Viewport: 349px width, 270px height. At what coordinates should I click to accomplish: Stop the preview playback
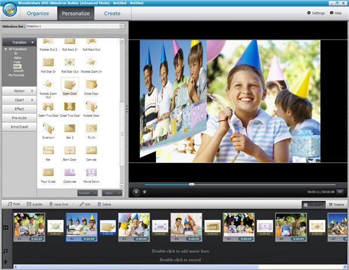coord(145,192)
